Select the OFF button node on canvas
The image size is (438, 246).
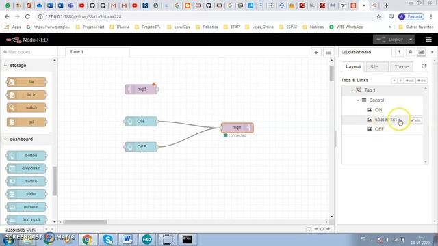point(141,147)
